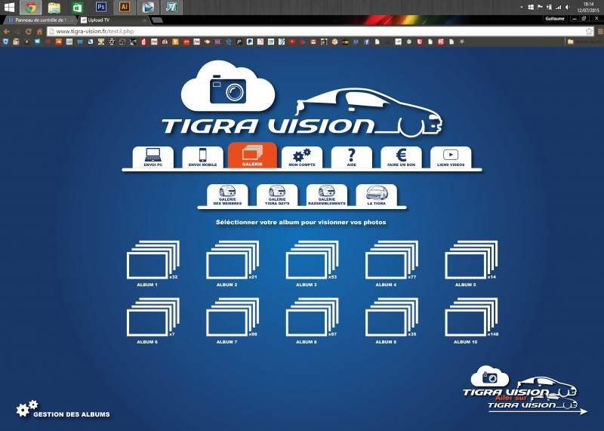Select the La Tigra sub-tab

376,195
